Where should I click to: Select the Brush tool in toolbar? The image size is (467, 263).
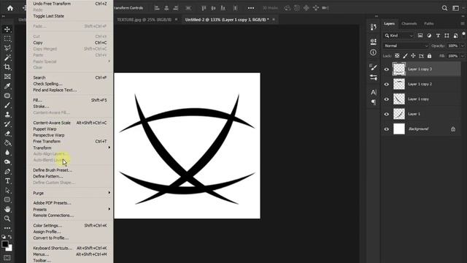[x=7, y=105]
